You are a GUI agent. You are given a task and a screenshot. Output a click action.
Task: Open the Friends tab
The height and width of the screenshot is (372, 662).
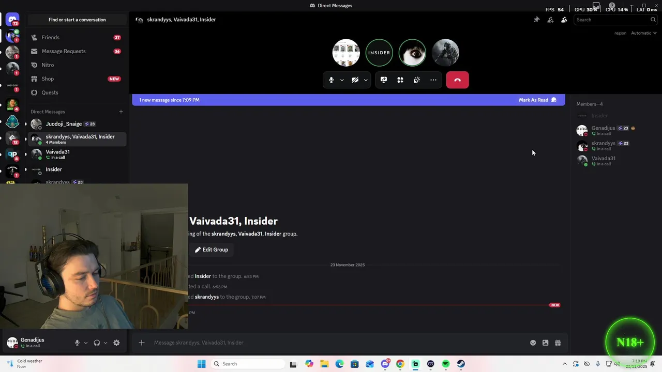click(77, 38)
